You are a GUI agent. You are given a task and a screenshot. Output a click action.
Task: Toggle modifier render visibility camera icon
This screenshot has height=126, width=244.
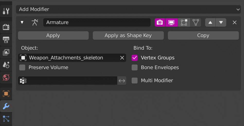point(160,22)
